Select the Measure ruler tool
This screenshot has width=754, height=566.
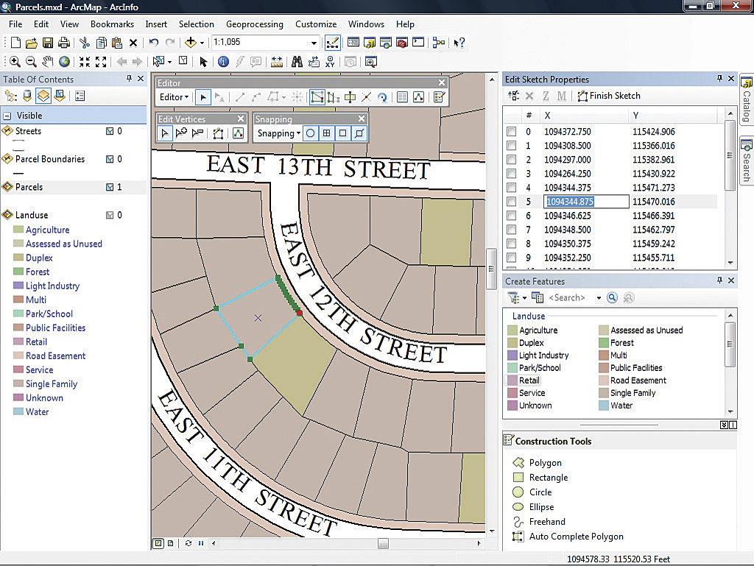tap(277, 62)
